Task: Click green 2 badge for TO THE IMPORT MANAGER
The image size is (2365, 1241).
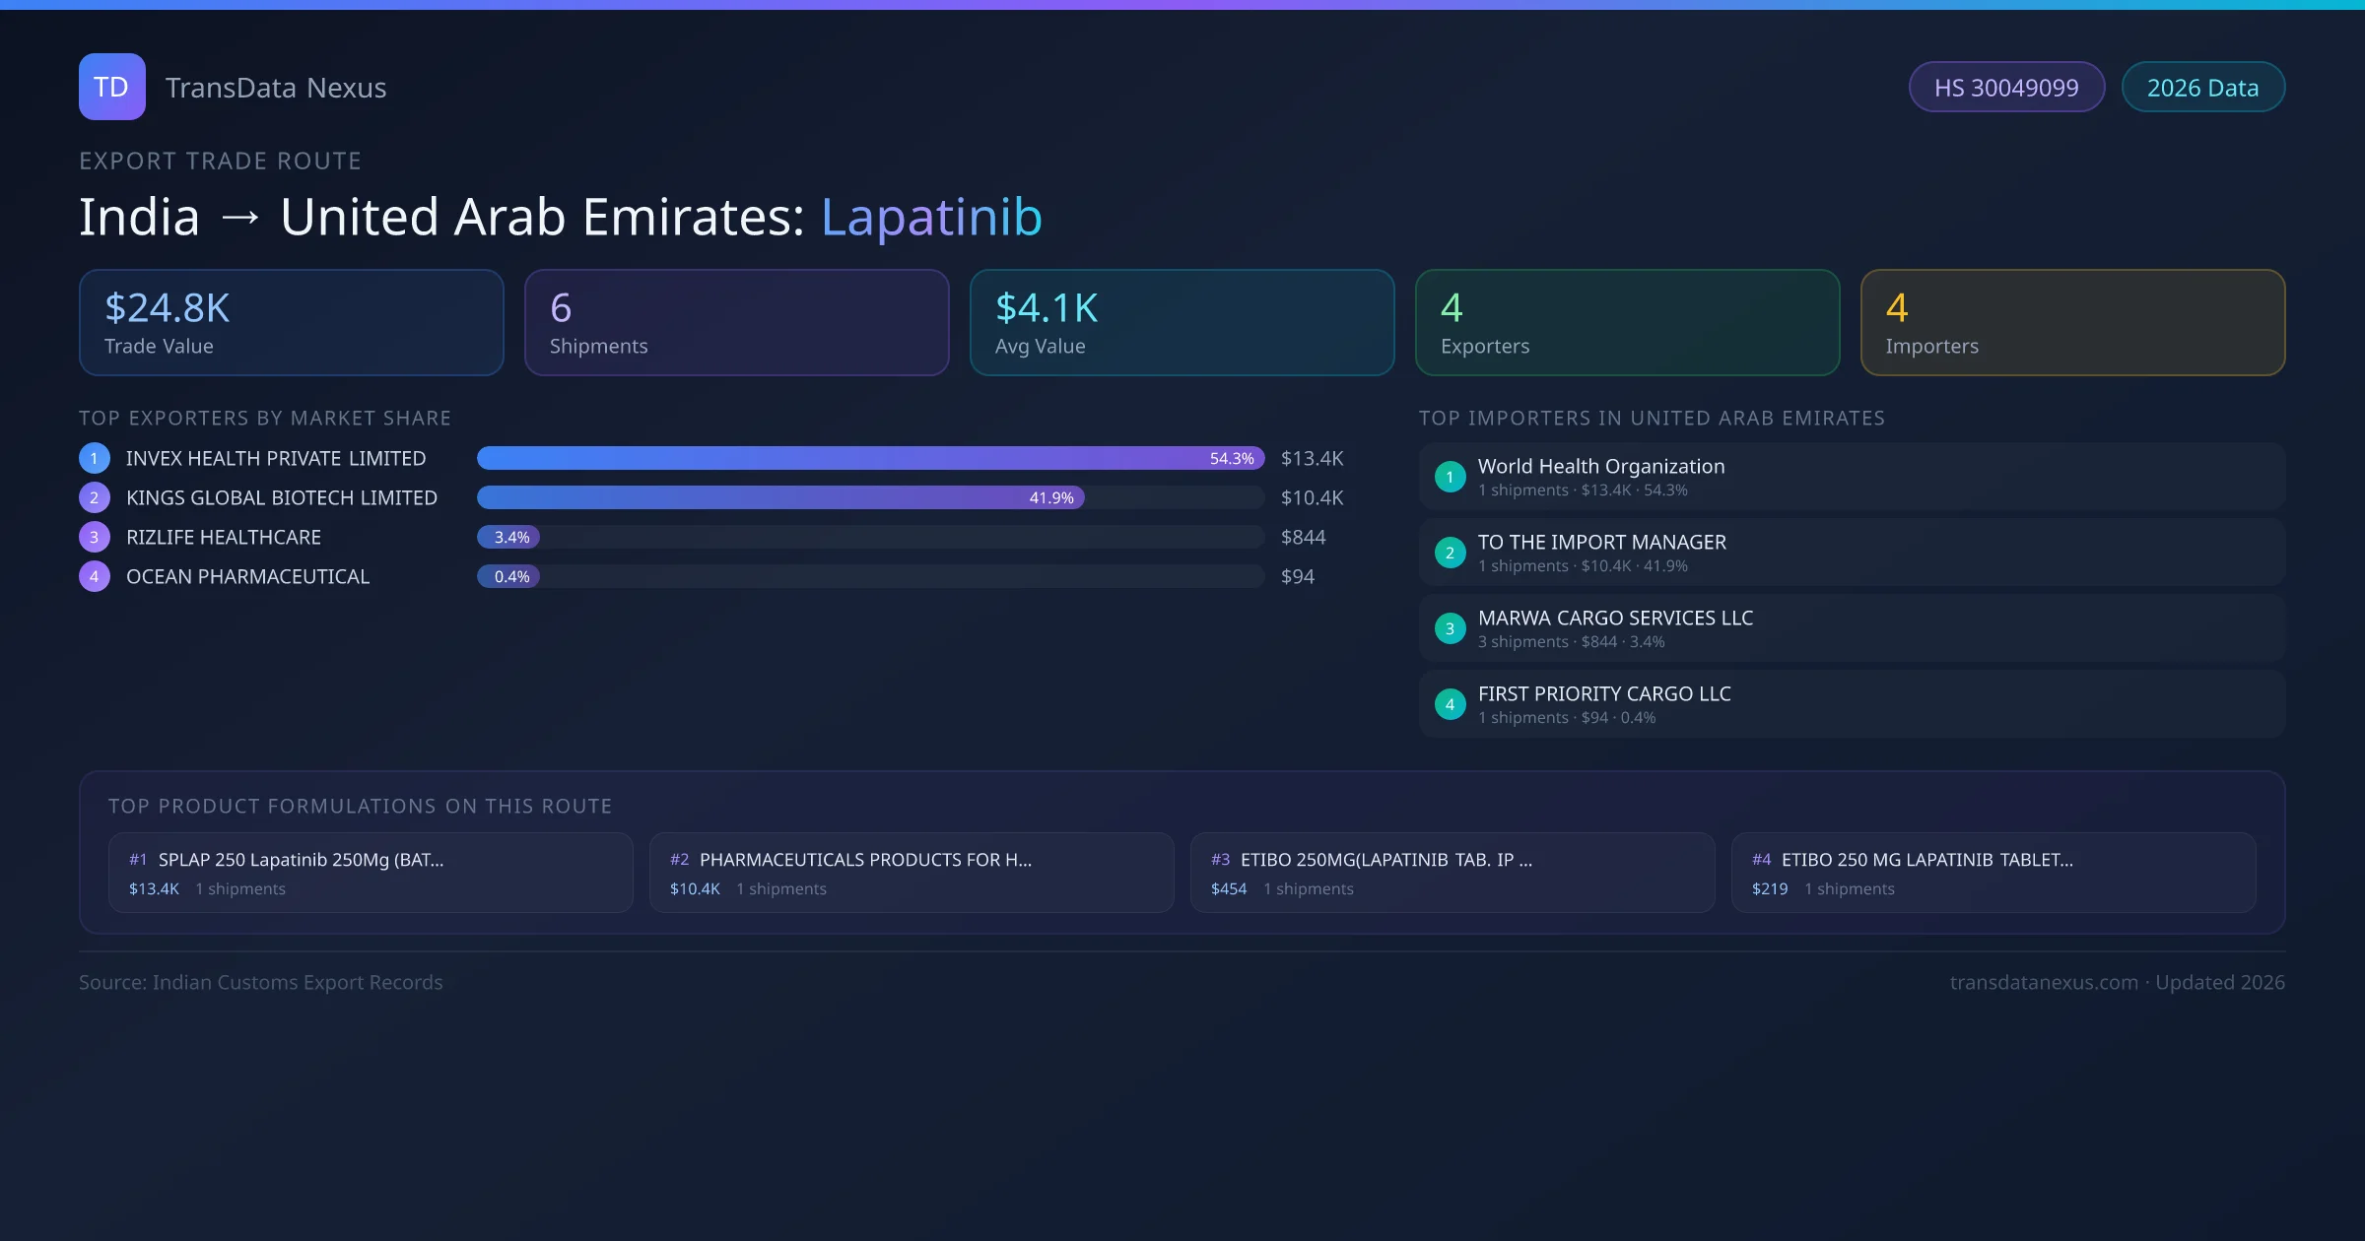Action: coord(1450,553)
